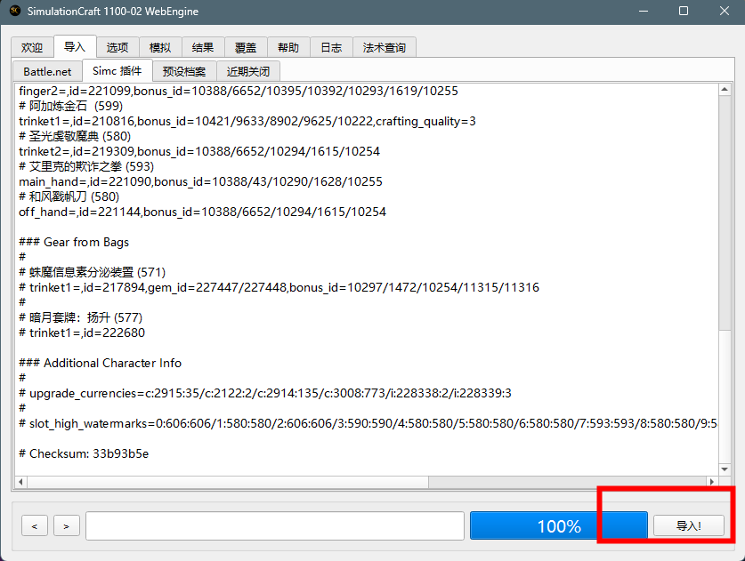Click the '# trinket1=,id=222680' line

(x=82, y=333)
